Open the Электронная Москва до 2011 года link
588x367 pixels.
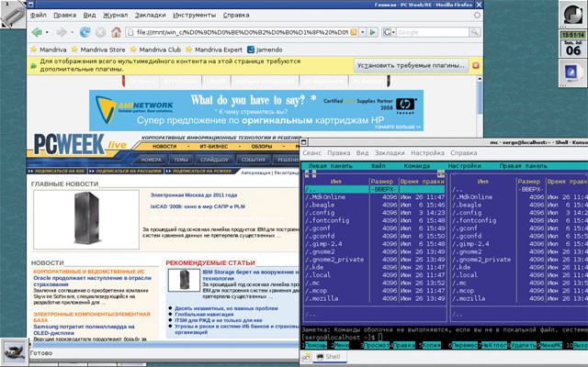[x=194, y=195]
